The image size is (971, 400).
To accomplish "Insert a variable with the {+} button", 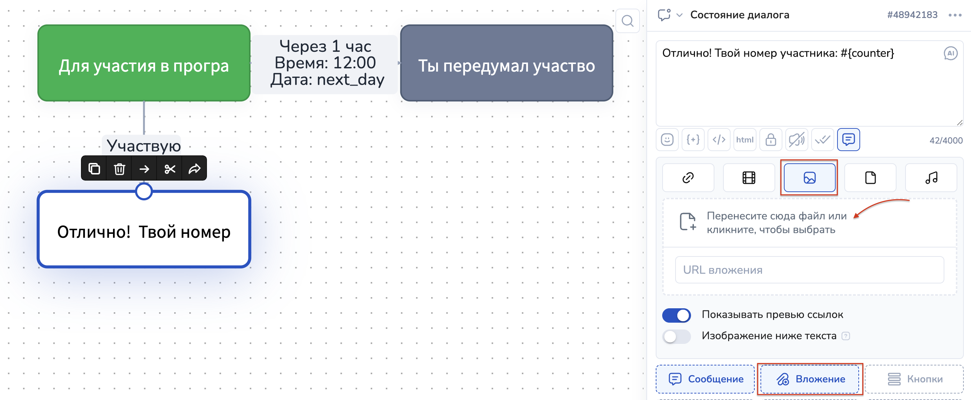I will coord(693,140).
